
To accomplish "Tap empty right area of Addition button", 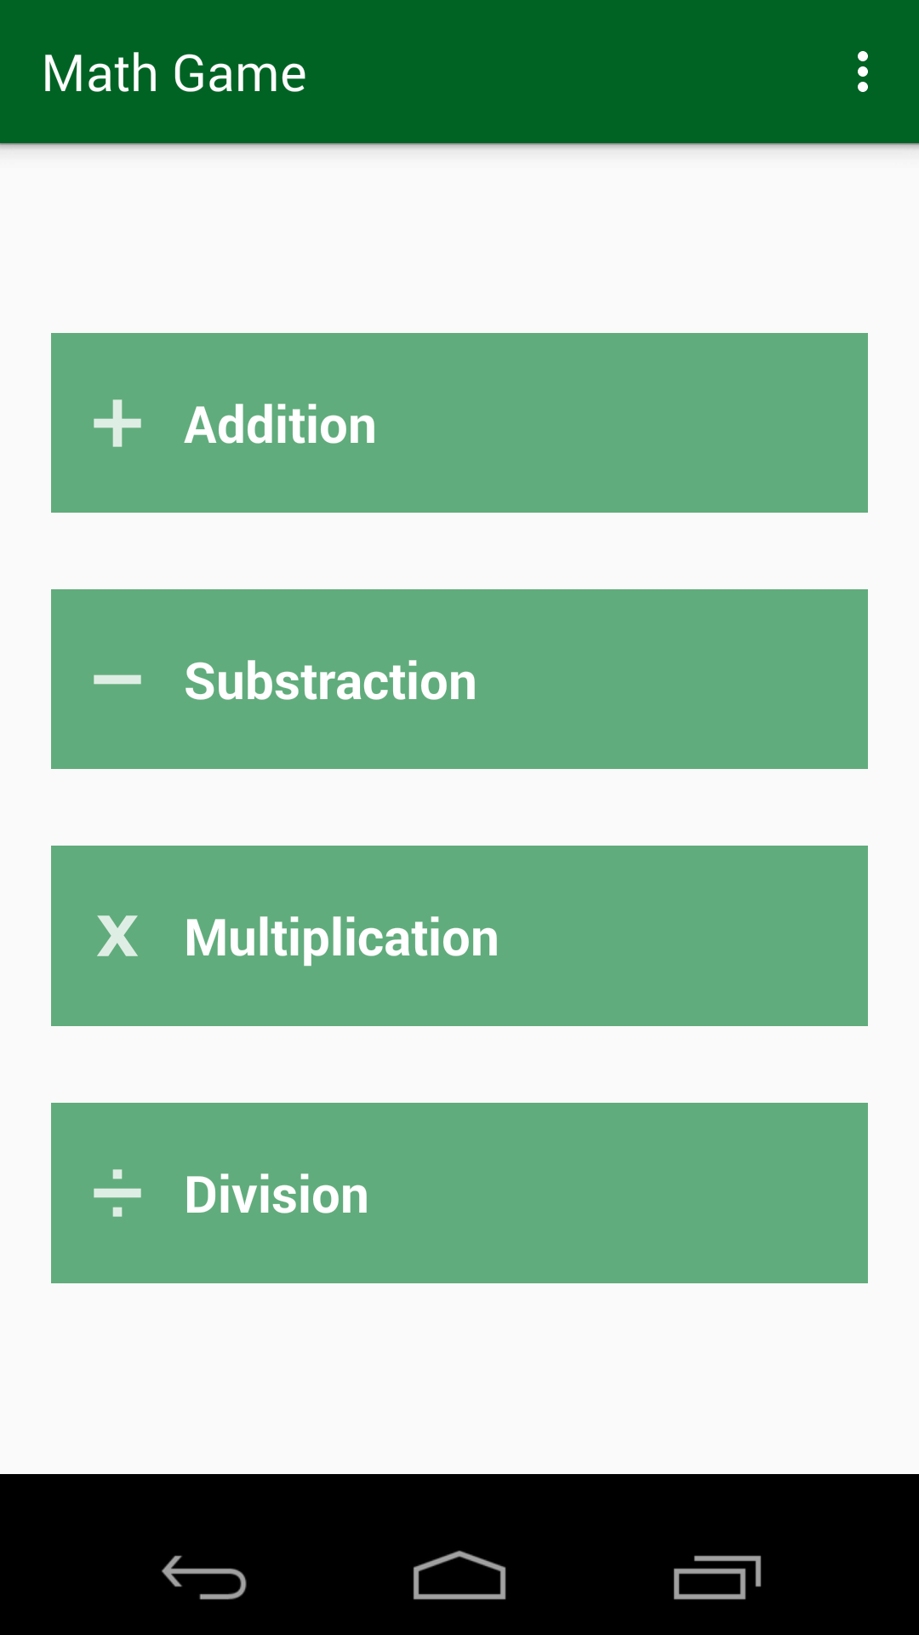I will coord(681,423).
